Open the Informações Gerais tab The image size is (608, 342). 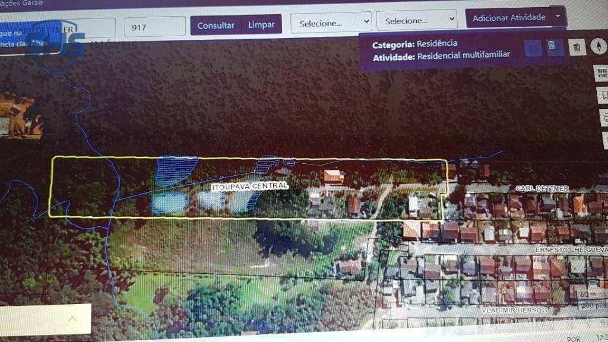[x=22, y=4]
